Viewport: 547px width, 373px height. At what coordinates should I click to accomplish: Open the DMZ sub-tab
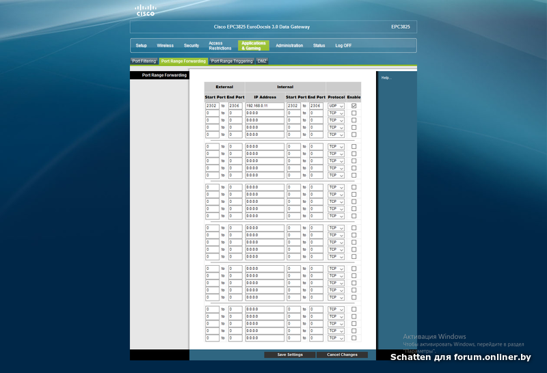click(x=262, y=61)
